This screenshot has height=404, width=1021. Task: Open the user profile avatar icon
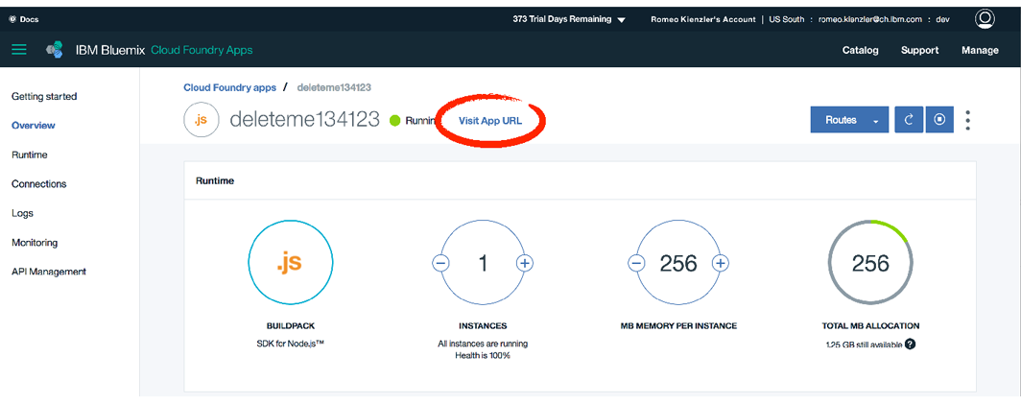pos(985,19)
